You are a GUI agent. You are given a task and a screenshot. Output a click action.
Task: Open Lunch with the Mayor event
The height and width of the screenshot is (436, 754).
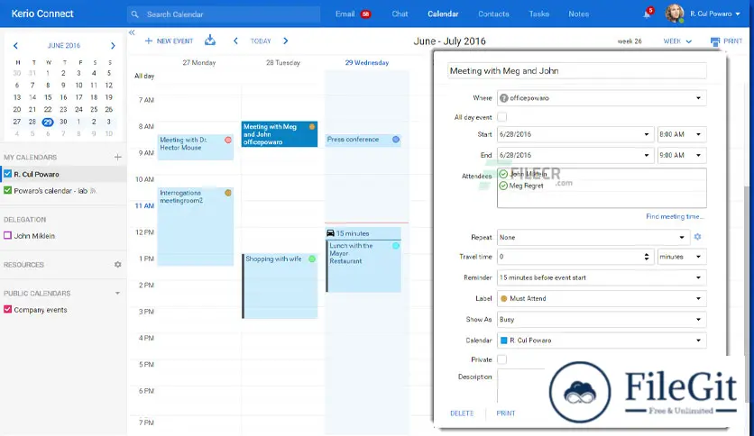[364, 266]
